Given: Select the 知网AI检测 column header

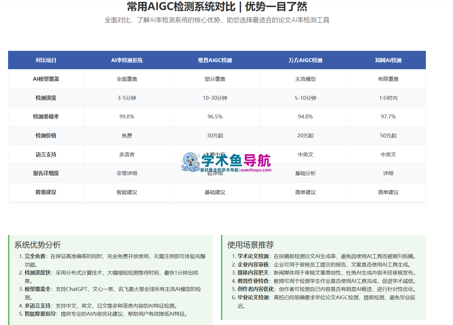Looking at the screenshot, I should tap(388, 60).
